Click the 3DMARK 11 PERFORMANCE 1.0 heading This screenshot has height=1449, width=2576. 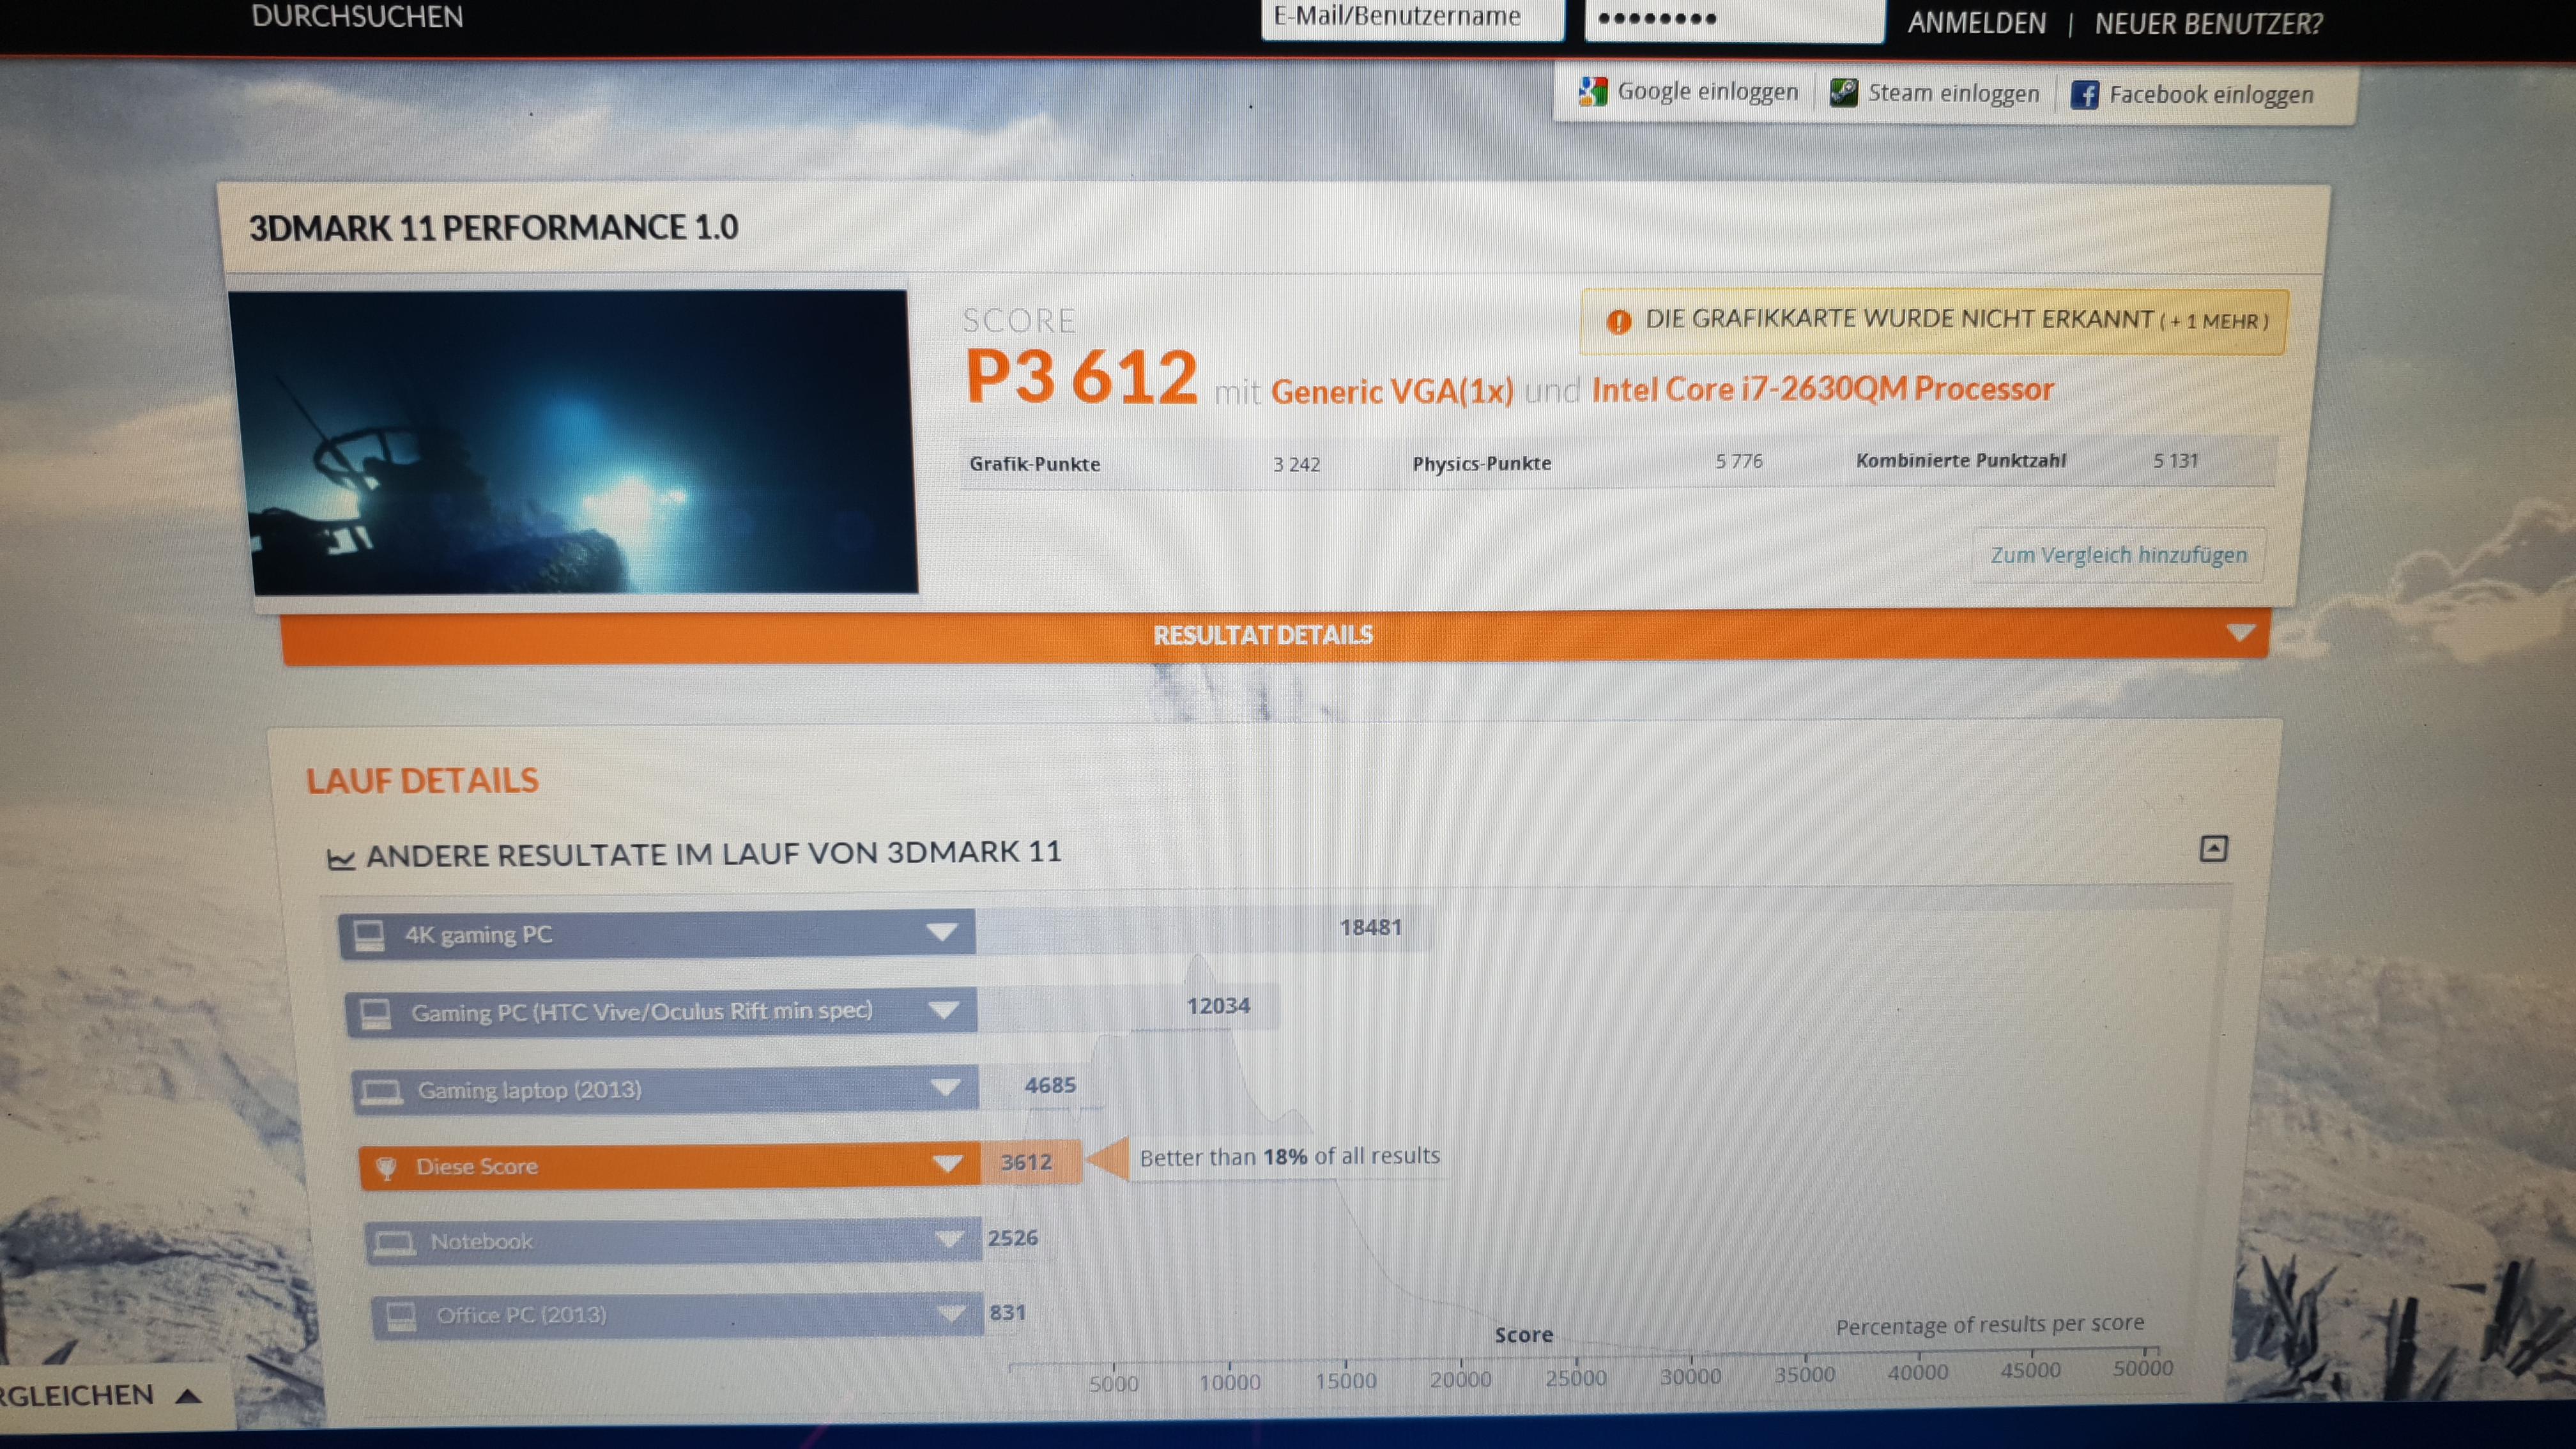point(493,228)
